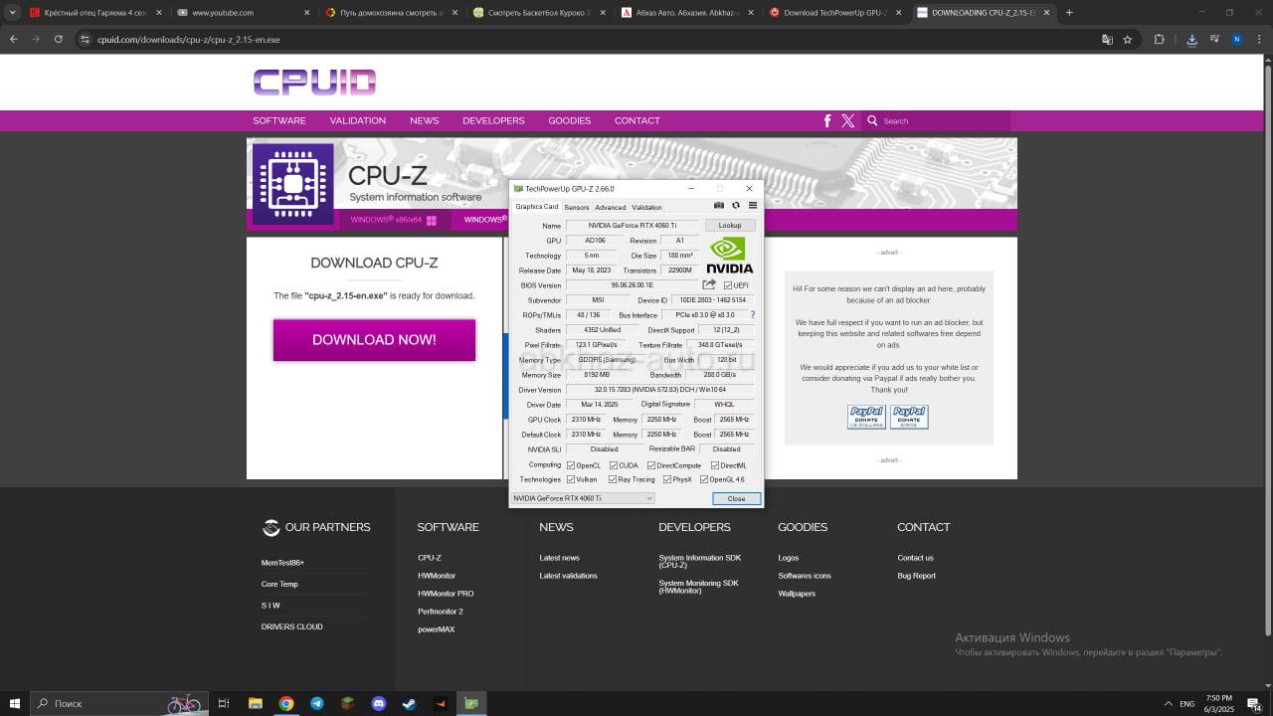Image resolution: width=1273 pixels, height=716 pixels.
Task: Switch to the Sensors tab in GPU-Z
Action: 577,207
